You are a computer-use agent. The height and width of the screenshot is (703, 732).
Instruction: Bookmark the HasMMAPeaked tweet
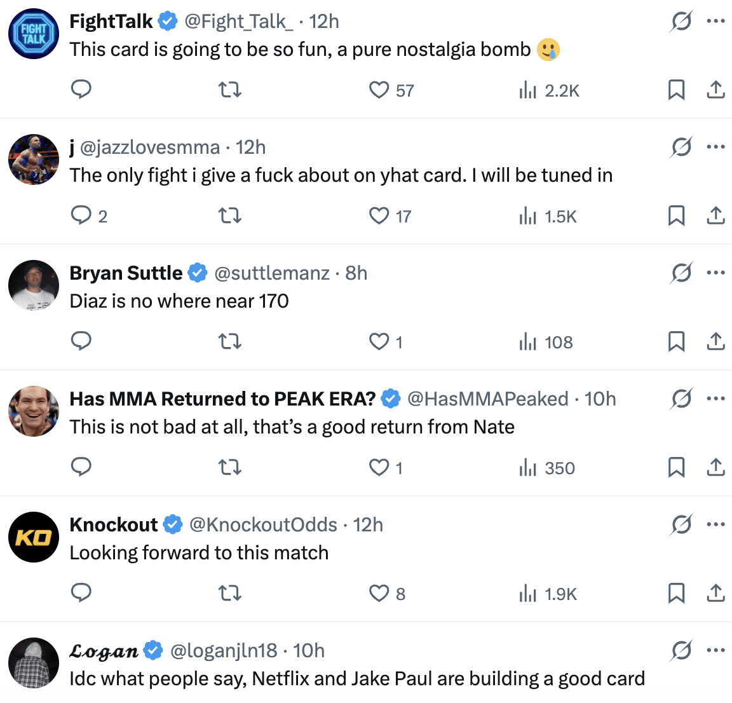click(x=676, y=468)
